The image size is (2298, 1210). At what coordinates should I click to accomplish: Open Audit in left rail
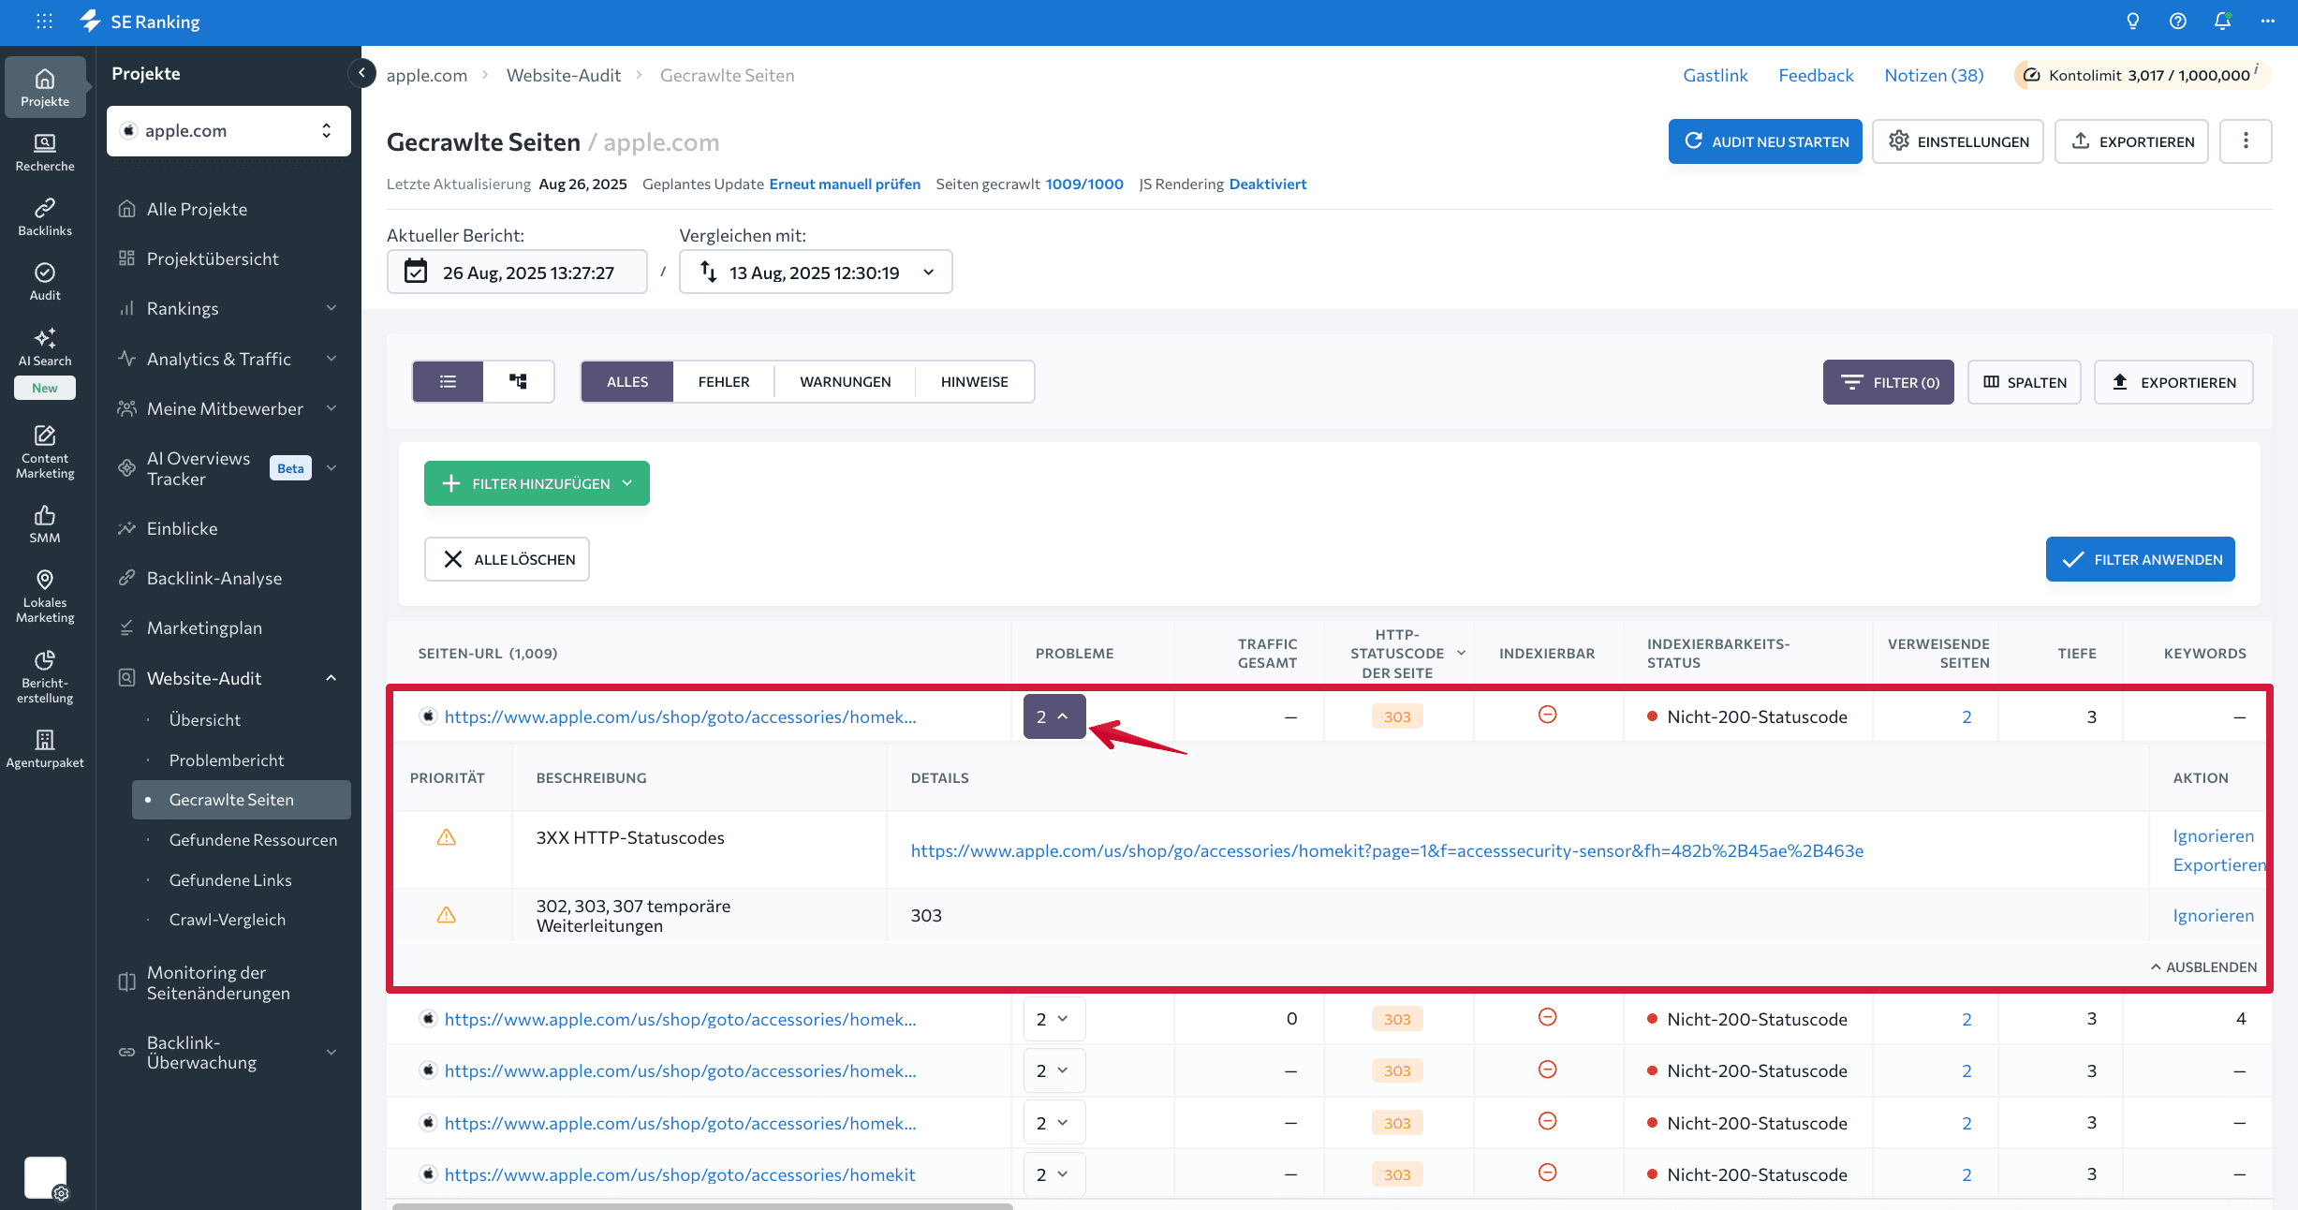45,282
